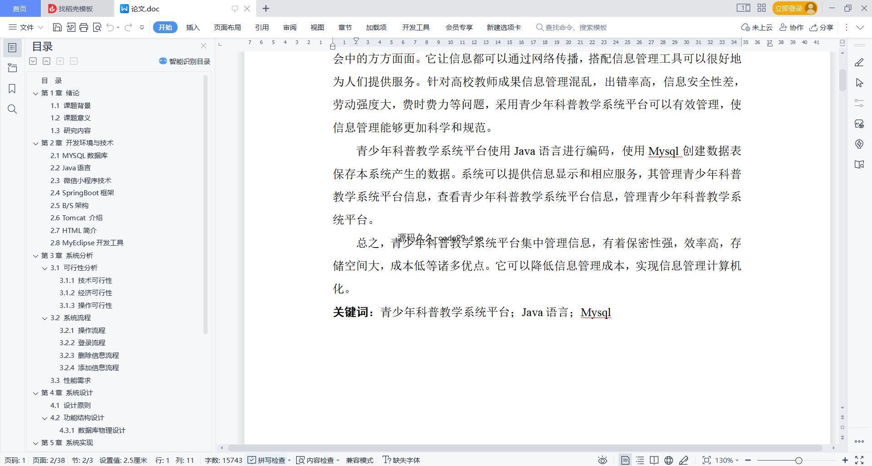Click the reading book icon in right sidebar

(859, 164)
